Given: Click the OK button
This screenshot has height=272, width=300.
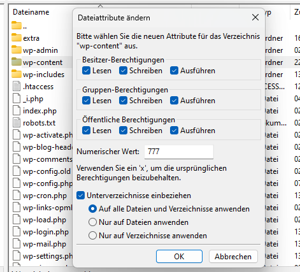Looking at the screenshot, I should tap(179, 257).
